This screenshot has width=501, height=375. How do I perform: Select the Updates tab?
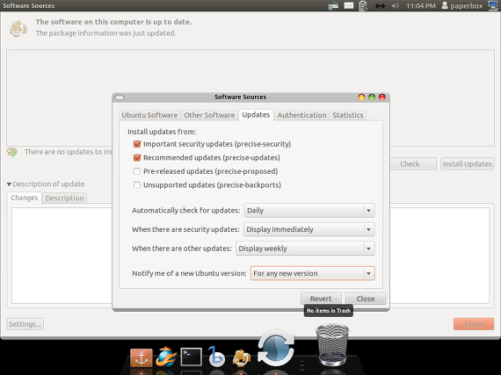(x=256, y=115)
